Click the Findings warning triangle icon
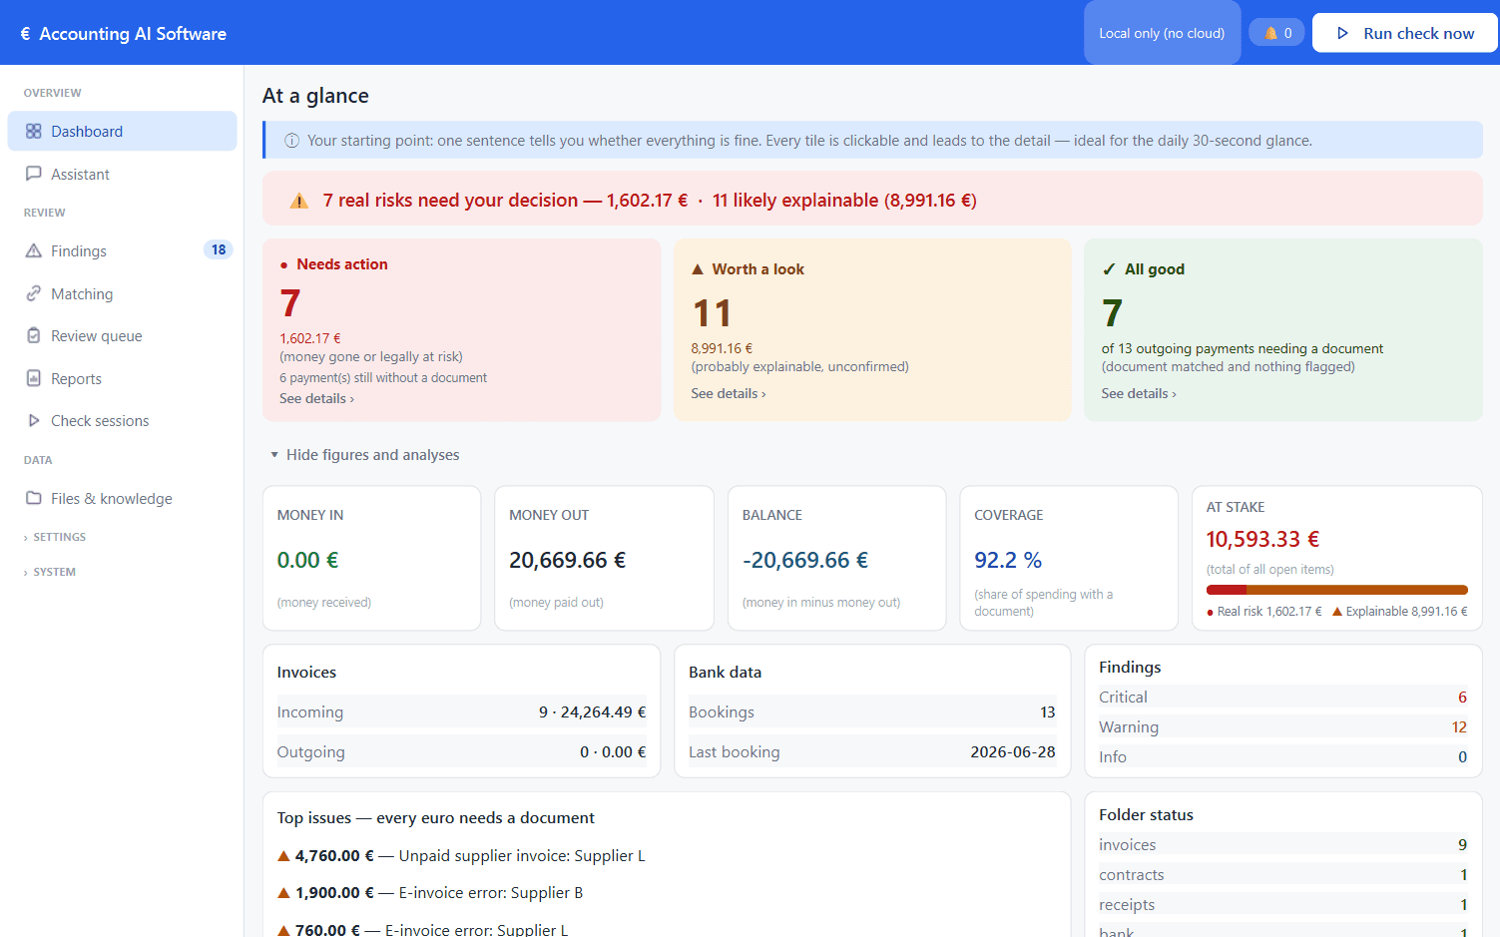This screenshot has width=1500, height=937. tap(34, 250)
